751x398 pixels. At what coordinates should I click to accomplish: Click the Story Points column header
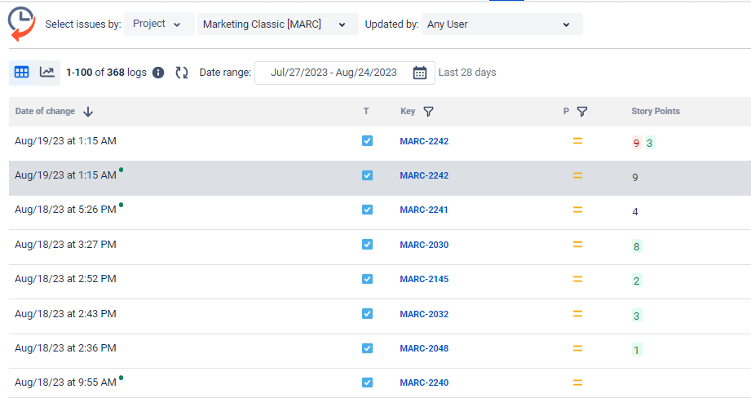pos(656,111)
